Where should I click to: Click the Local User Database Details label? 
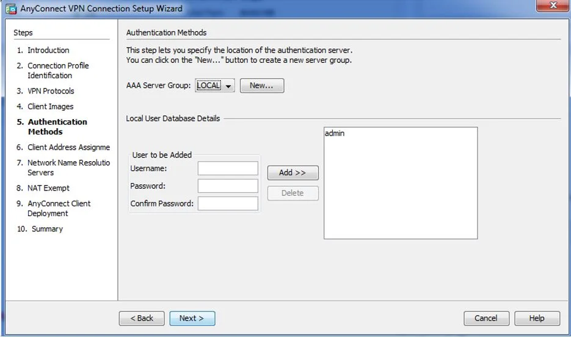click(173, 118)
